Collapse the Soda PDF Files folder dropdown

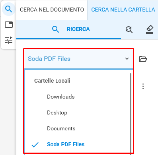(79, 59)
